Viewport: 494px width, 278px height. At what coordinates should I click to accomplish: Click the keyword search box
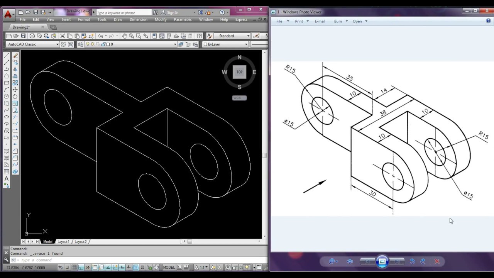[123, 13]
